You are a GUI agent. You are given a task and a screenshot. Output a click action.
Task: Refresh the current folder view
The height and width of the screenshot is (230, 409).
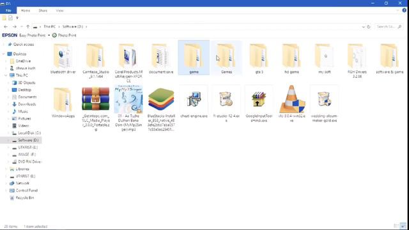pyautogui.click(x=369, y=27)
